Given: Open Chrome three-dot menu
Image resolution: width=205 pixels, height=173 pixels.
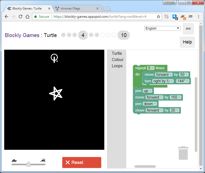Looking at the screenshot, I should click(x=198, y=16).
